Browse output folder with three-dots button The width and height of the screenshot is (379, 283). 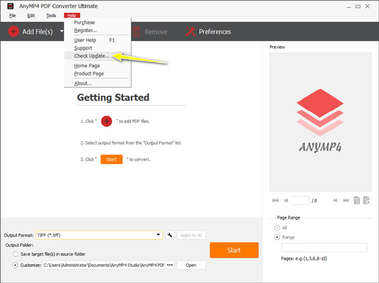tap(170, 265)
